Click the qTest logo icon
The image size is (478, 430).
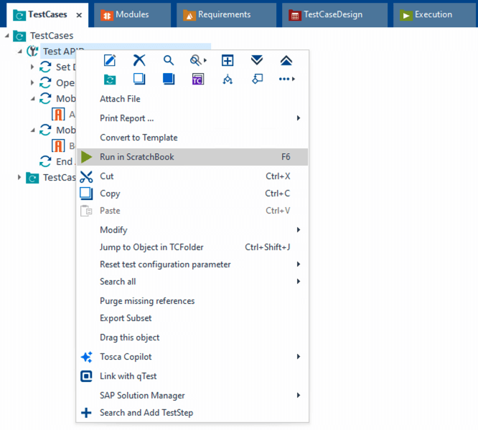click(x=86, y=376)
